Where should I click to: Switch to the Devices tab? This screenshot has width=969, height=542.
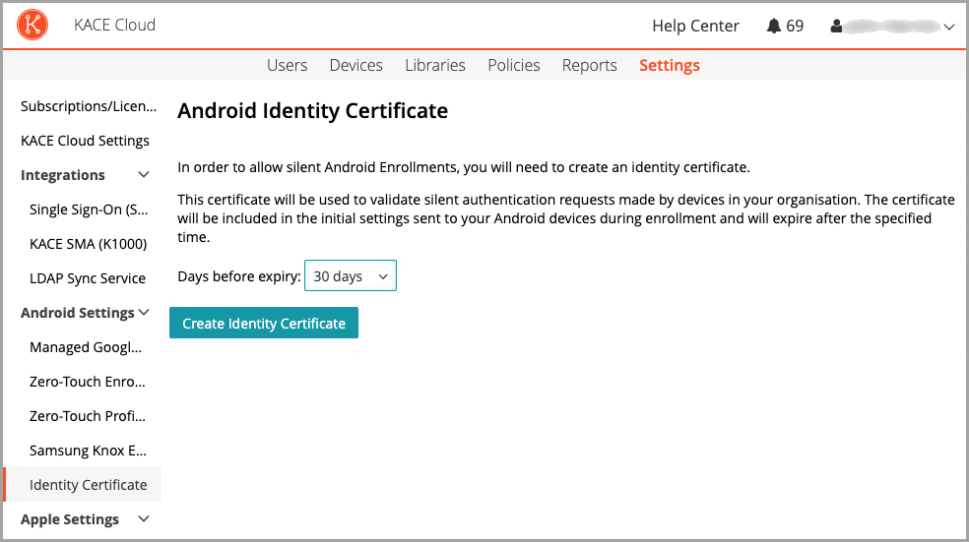point(355,65)
